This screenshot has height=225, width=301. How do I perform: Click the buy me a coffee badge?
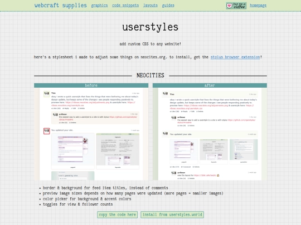click(236, 6)
